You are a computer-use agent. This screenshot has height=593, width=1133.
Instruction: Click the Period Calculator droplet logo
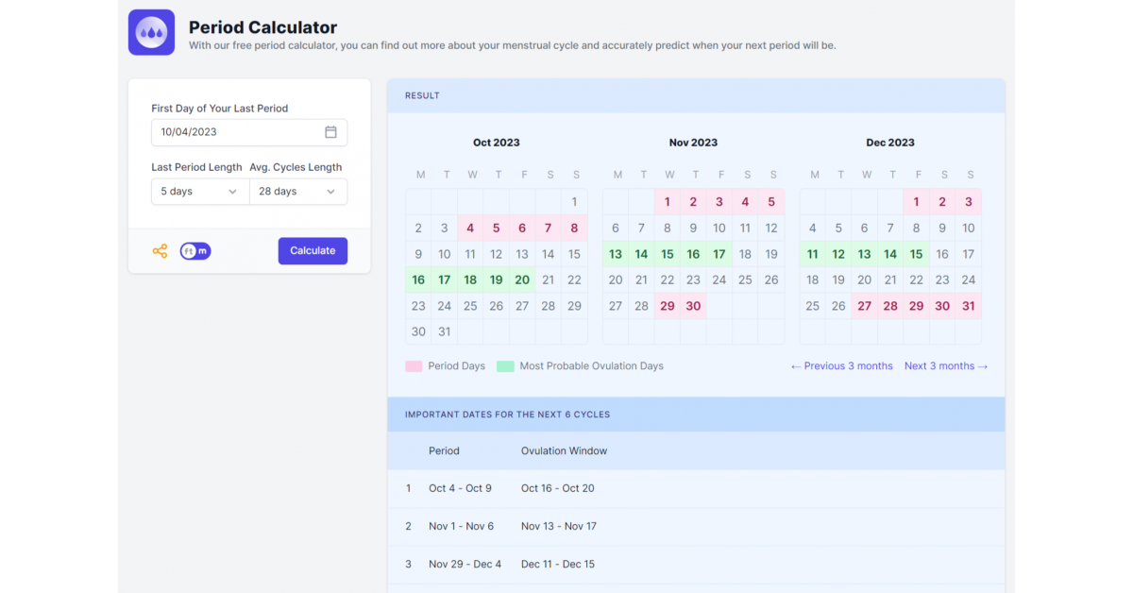coord(151,32)
